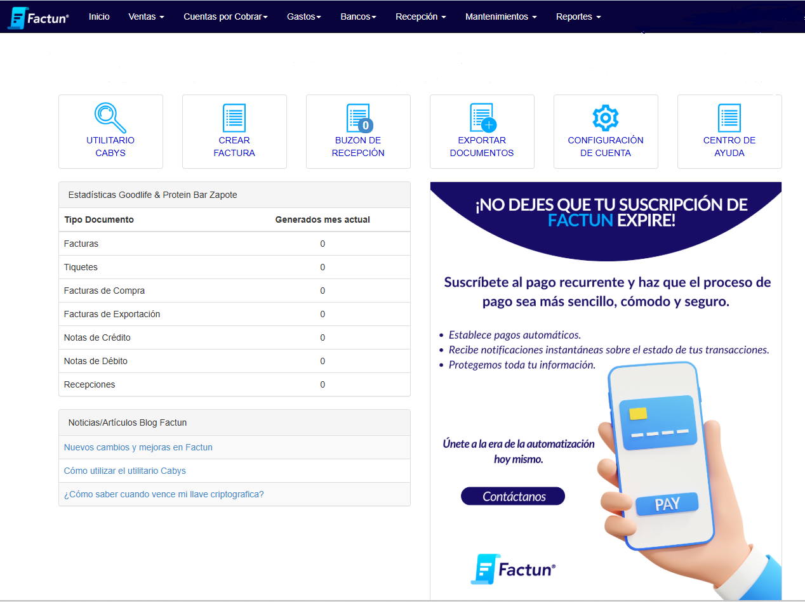Click BUZON DE RECEPCIÓN label
805x602 pixels.
pyautogui.click(x=358, y=147)
